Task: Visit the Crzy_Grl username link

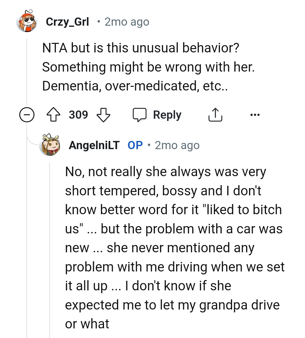Action: 67,22
